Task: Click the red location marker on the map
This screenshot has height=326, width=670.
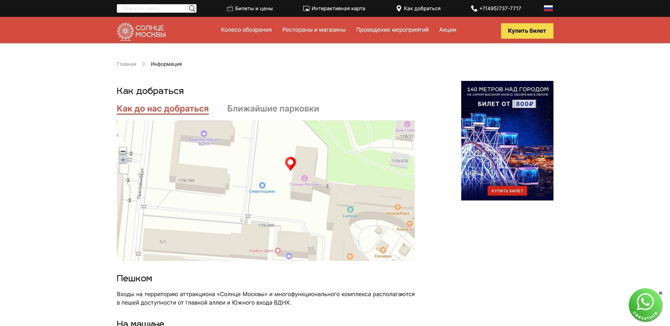Action: (290, 163)
